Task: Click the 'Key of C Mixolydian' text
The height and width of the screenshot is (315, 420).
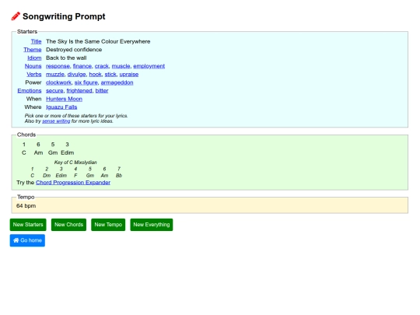Action: 75,163
